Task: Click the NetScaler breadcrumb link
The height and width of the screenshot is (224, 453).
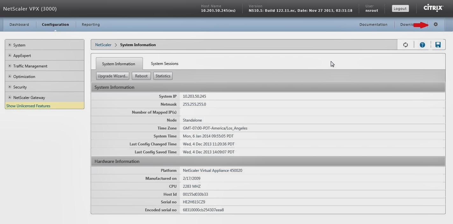Action: click(103, 45)
